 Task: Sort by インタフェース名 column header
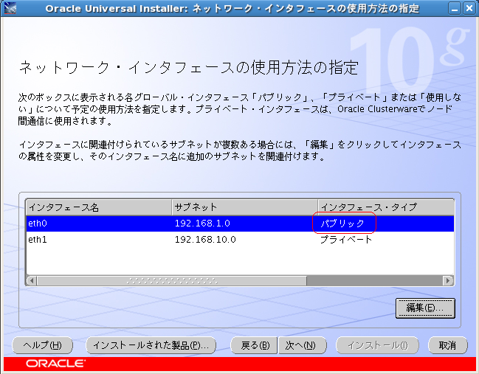coord(99,207)
